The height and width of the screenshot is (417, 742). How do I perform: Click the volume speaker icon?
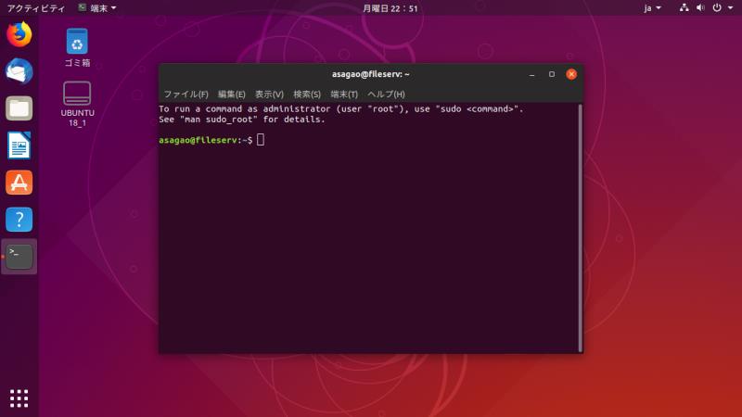pos(700,7)
